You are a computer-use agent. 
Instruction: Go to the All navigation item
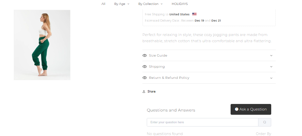click(104, 4)
